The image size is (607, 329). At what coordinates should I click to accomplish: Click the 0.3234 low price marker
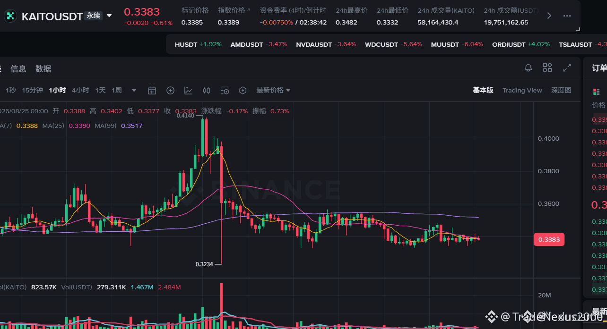tap(204, 264)
